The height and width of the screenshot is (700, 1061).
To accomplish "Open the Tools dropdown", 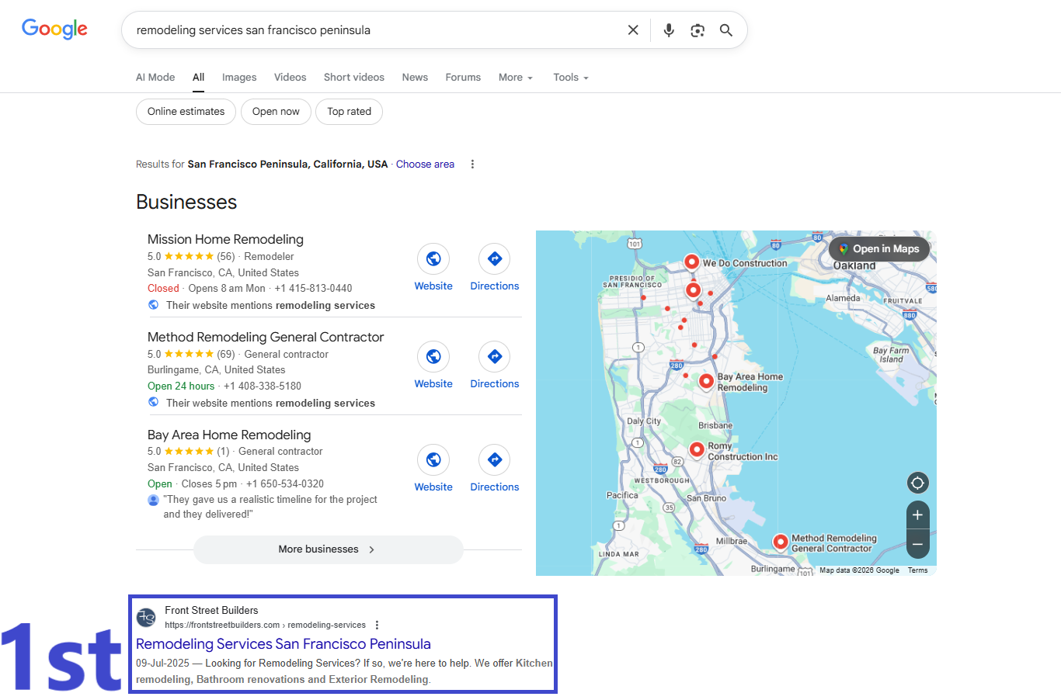I will pyautogui.click(x=571, y=78).
